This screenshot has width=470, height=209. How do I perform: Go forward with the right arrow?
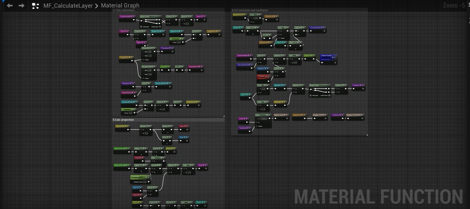pos(22,5)
